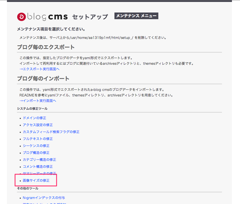Select the ドメインの修正 link
This screenshot has height=204, width=240.
pos(34,118)
